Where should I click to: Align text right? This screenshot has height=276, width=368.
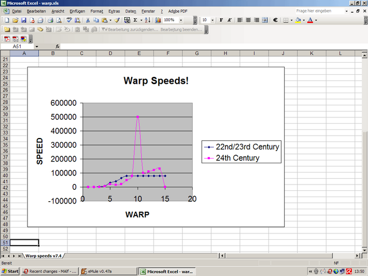(x=256, y=20)
